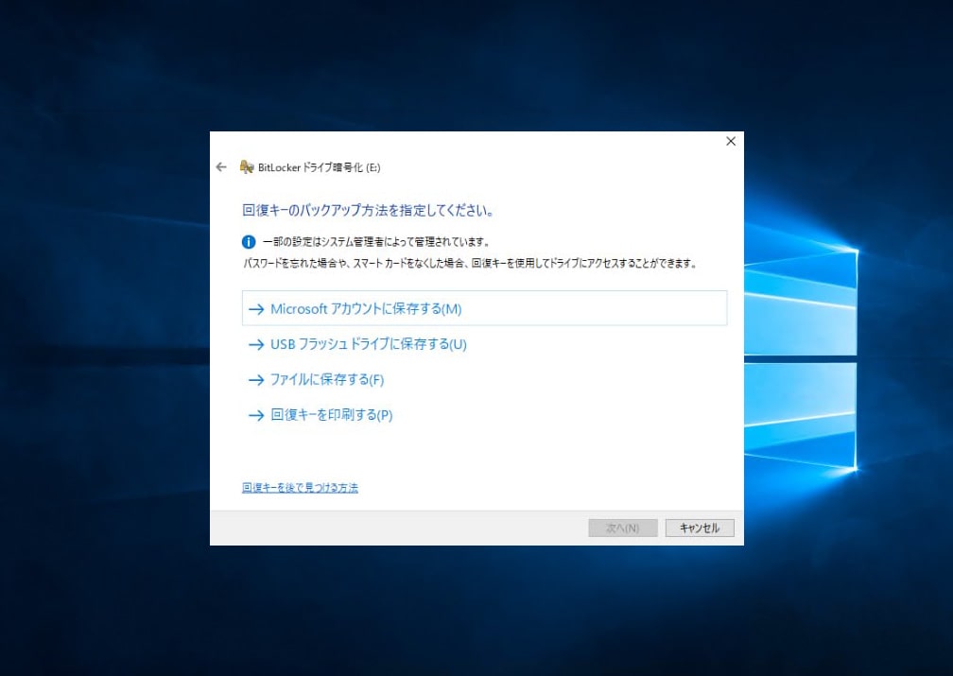Click the back arrow in the BitLocker wizard

pos(221,167)
